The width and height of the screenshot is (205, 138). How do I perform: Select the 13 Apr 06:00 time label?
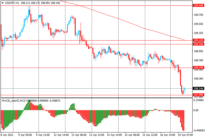pyautogui.click(x=79, y=135)
